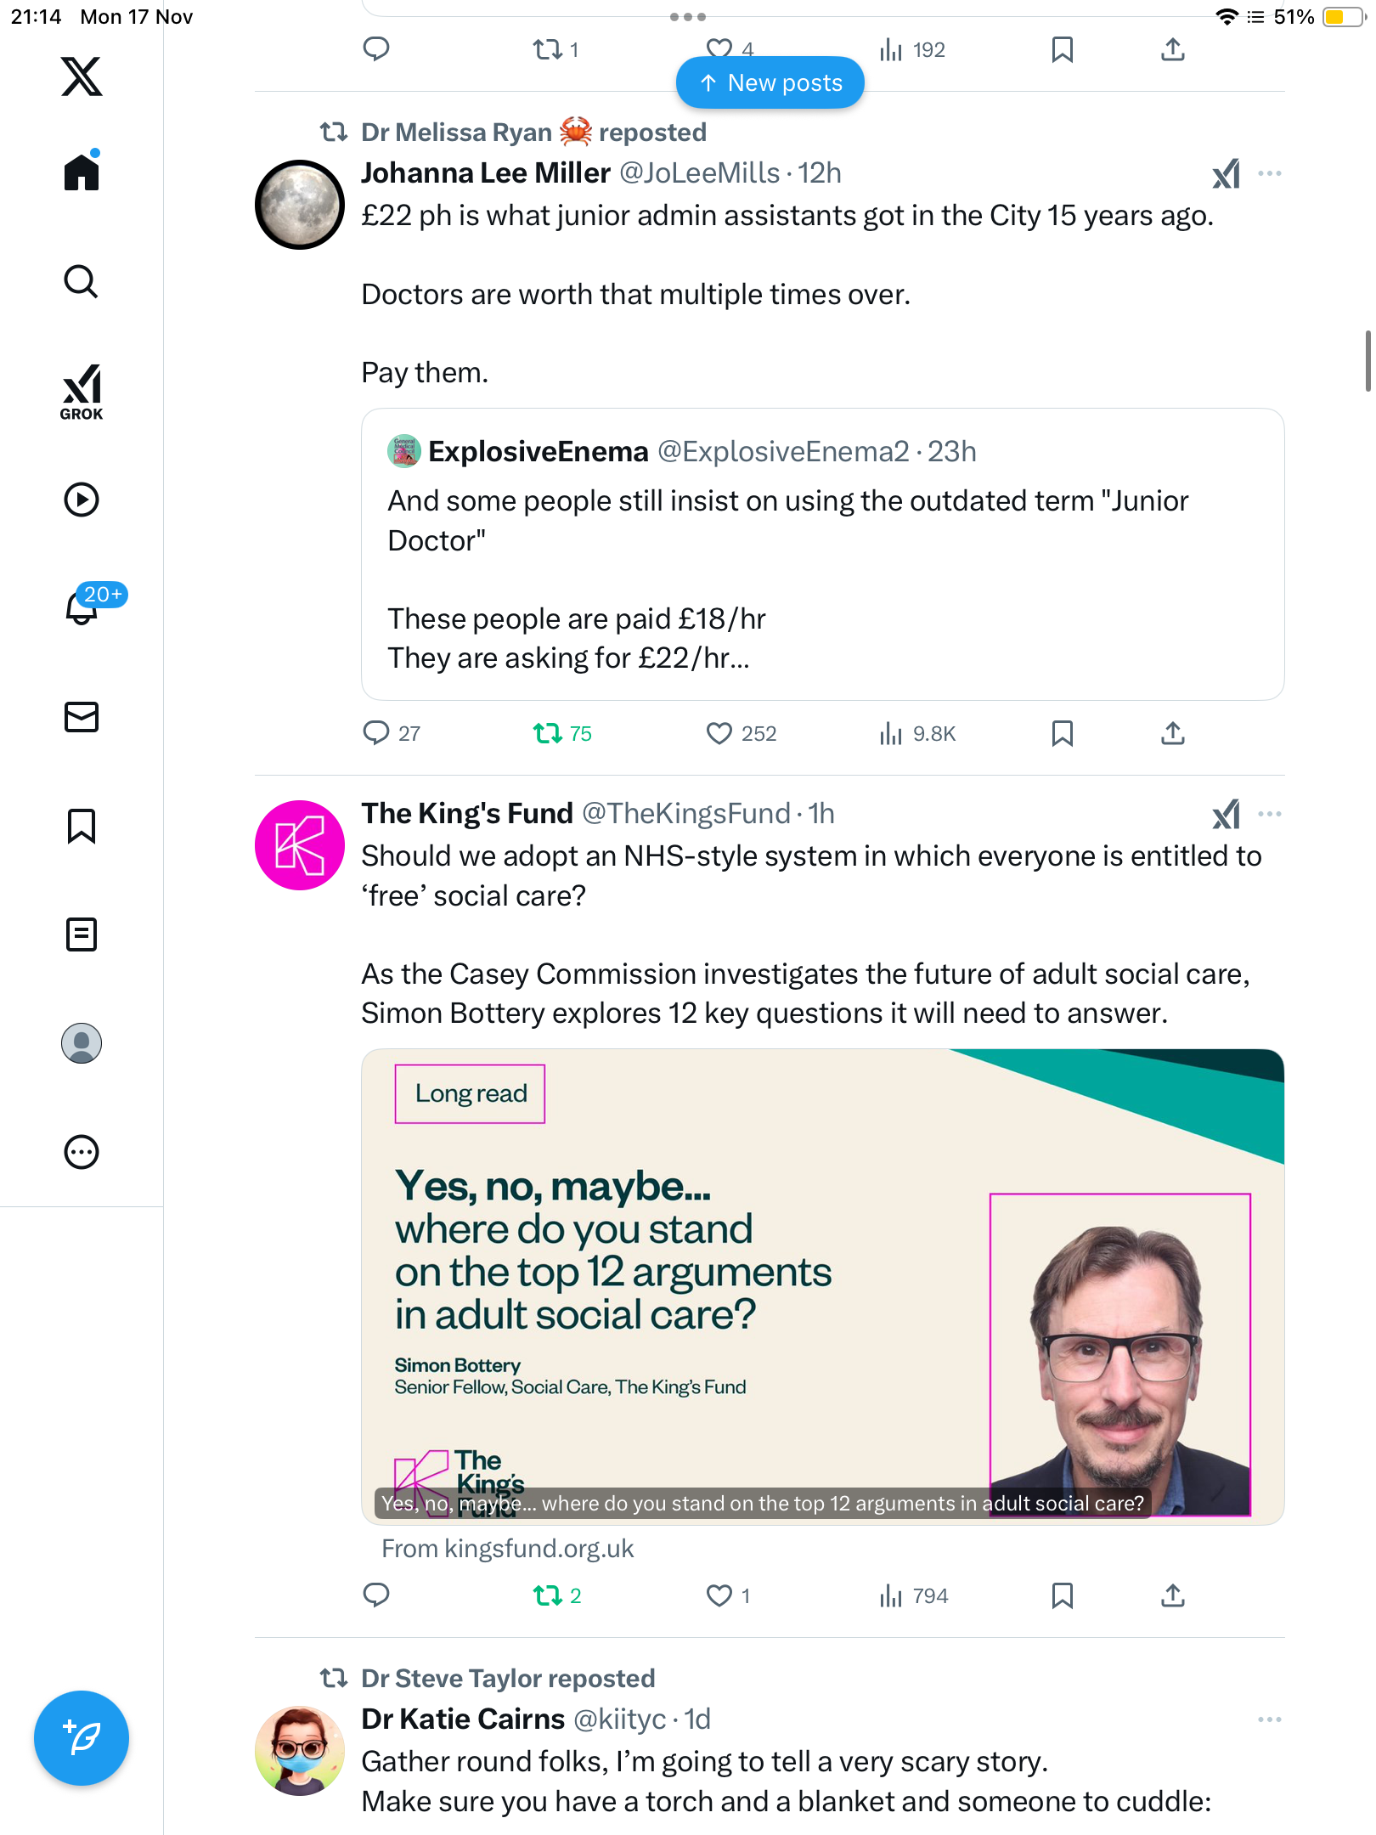The height and width of the screenshot is (1835, 1376).
Task: Bookmark The King's Fund post
Action: point(1062,1595)
